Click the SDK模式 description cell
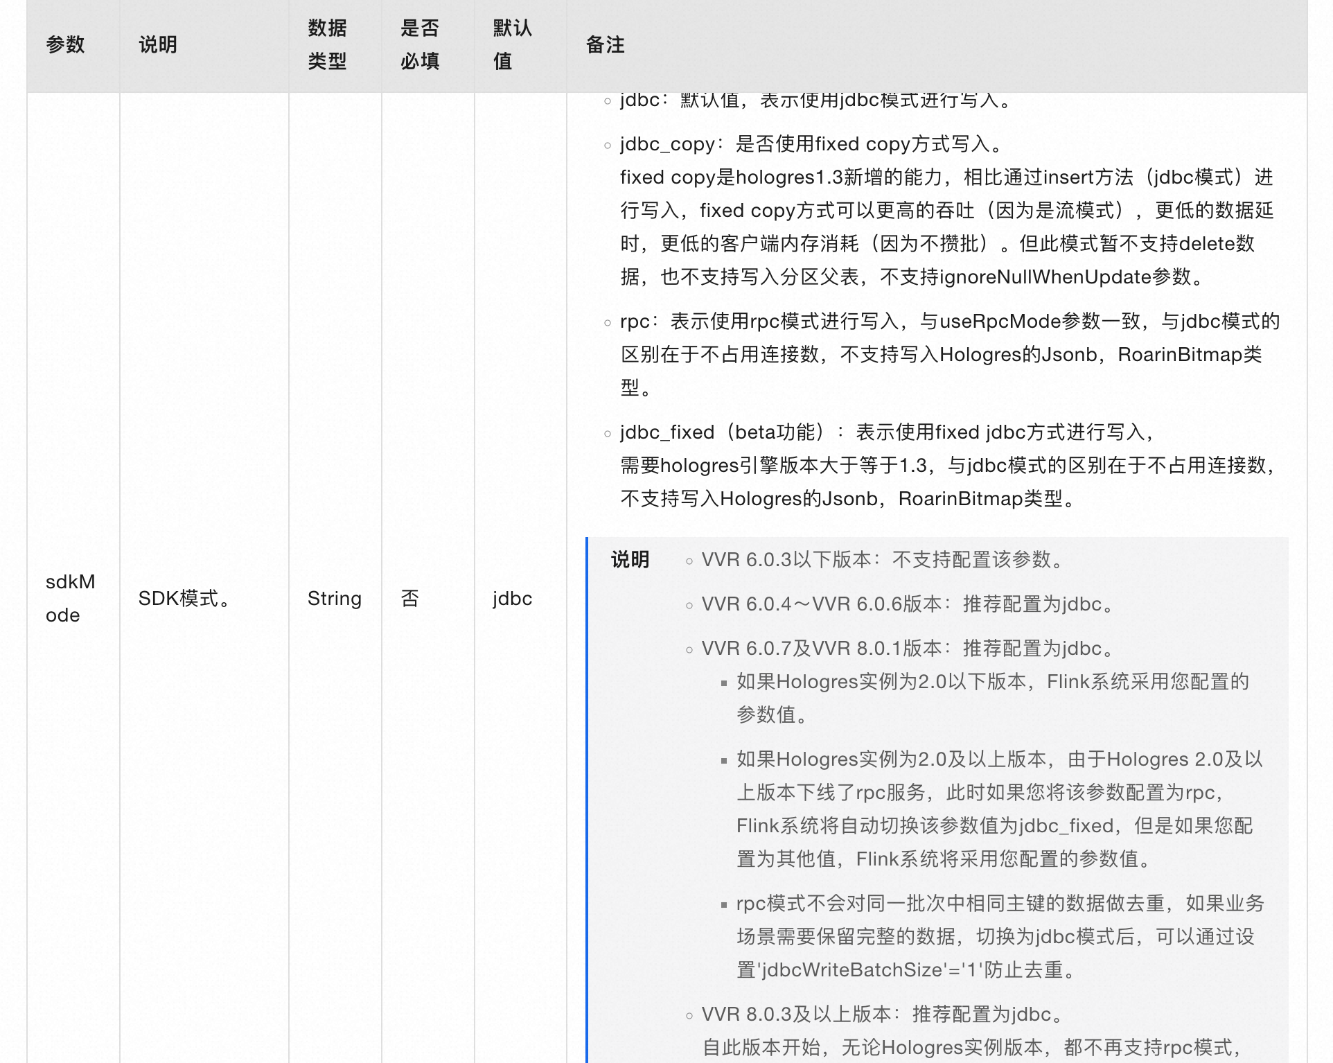Viewport: 1333px width, 1063px height. point(184,598)
